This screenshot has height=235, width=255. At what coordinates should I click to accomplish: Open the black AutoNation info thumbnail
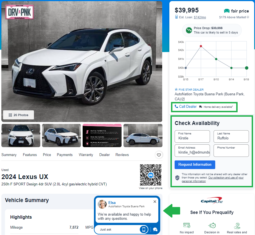[x=102, y=136]
